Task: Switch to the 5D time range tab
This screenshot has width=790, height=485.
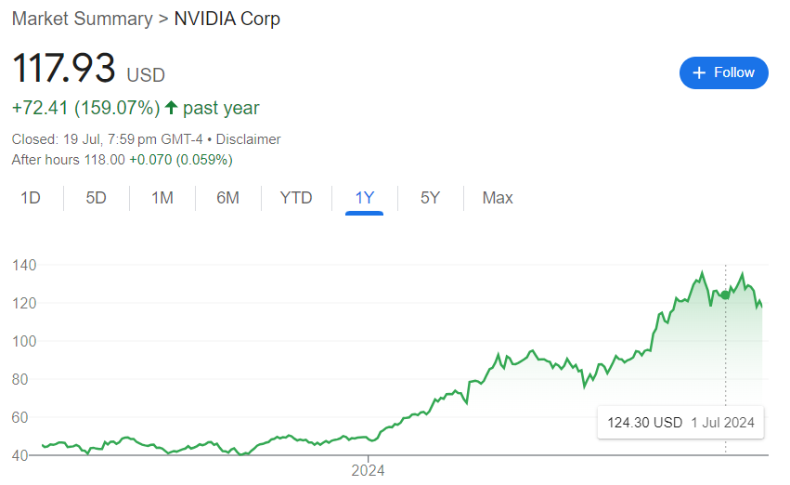Action: pos(96,198)
